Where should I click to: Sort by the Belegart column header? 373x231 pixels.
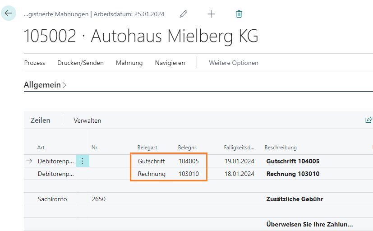(x=147, y=148)
